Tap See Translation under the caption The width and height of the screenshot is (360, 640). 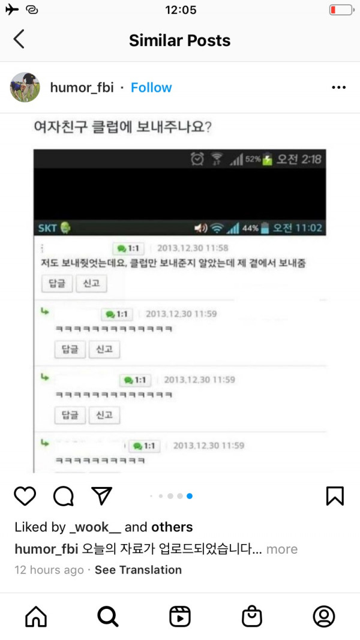pos(138,570)
